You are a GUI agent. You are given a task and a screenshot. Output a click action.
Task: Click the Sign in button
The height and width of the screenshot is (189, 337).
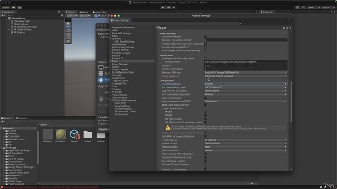(x=6, y=7)
